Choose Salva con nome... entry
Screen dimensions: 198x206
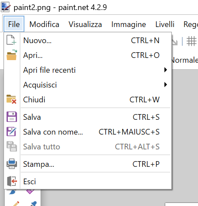click(x=88, y=132)
